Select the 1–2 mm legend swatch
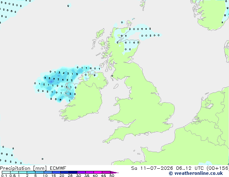This screenshot has width=229, height=177. pyautogui.click(x=23, y=172)
